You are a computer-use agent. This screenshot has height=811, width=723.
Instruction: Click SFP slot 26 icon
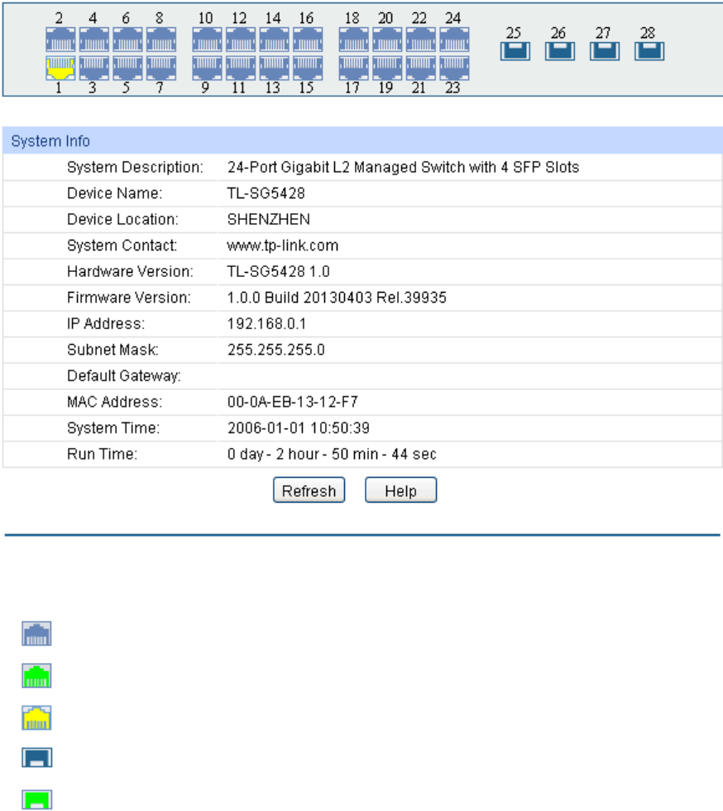560,51
